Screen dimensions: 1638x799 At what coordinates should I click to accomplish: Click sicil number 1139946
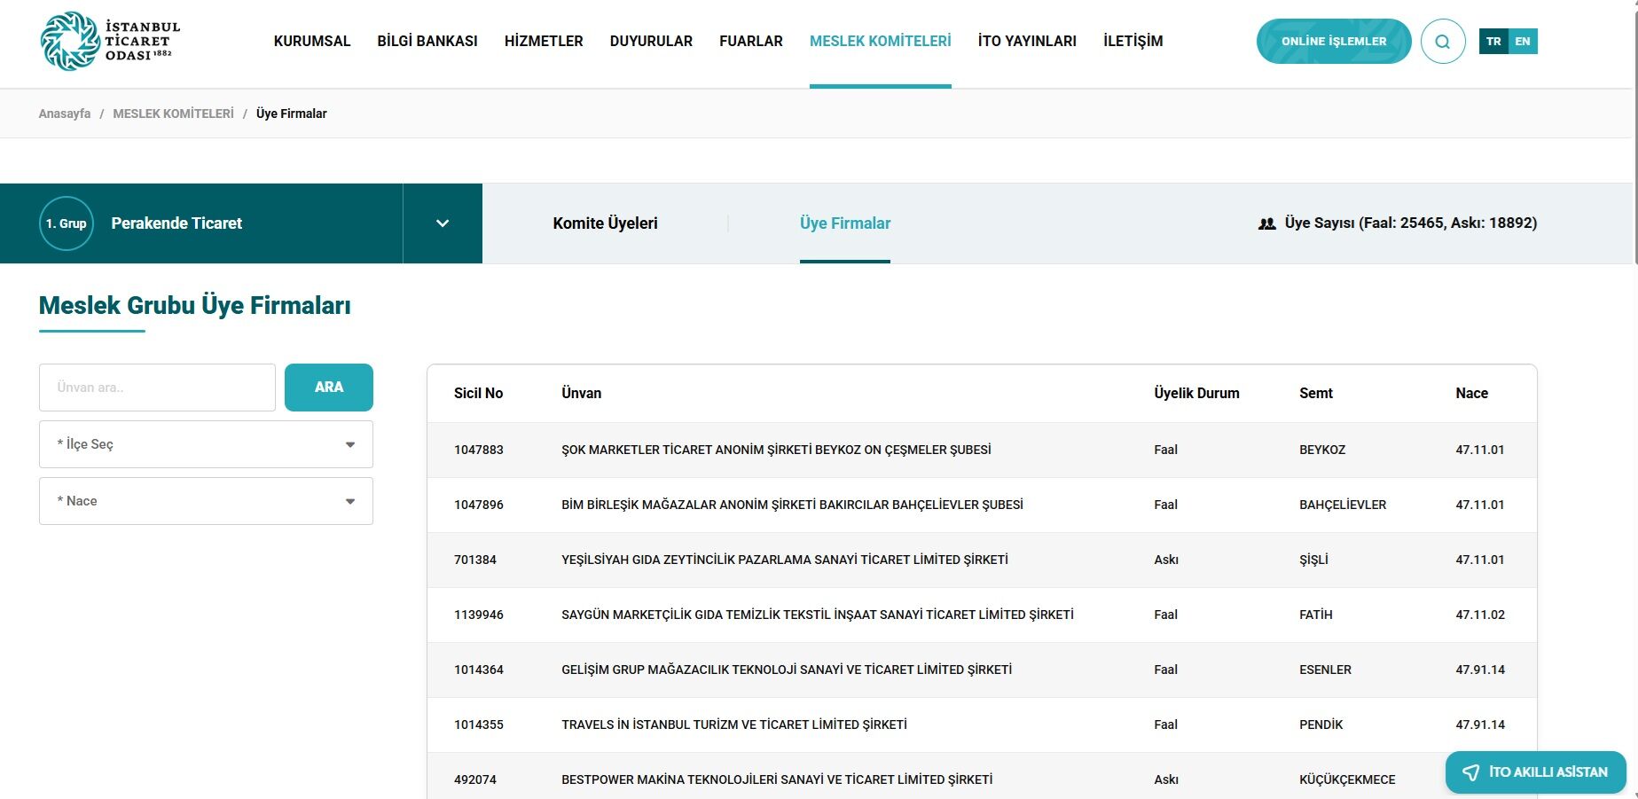[x=479, y=615]
